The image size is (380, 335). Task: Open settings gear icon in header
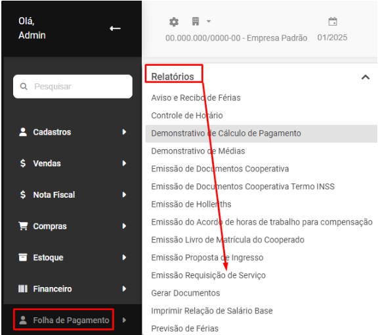coord(174,22)
